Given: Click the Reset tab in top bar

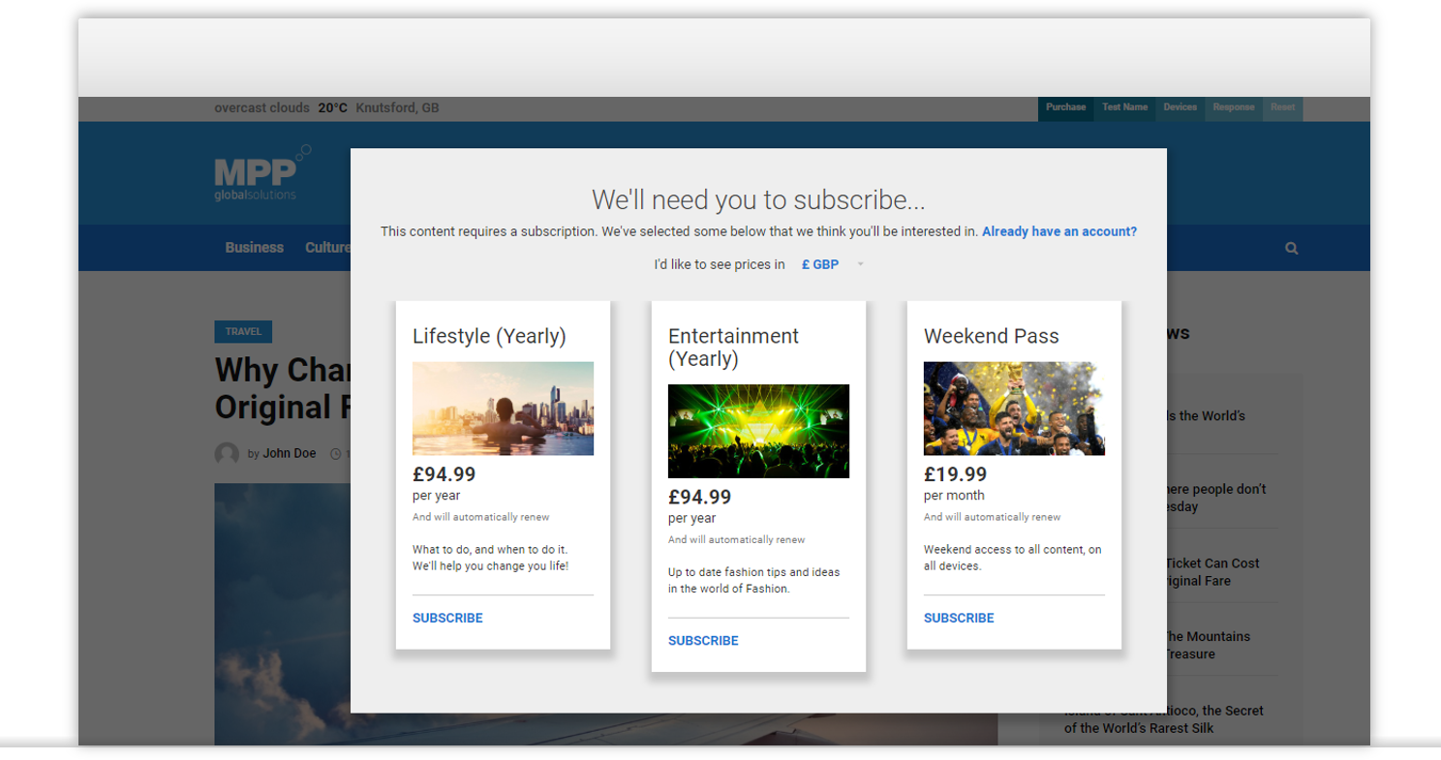Looking at the screenshot, I should click(1282, 107).
